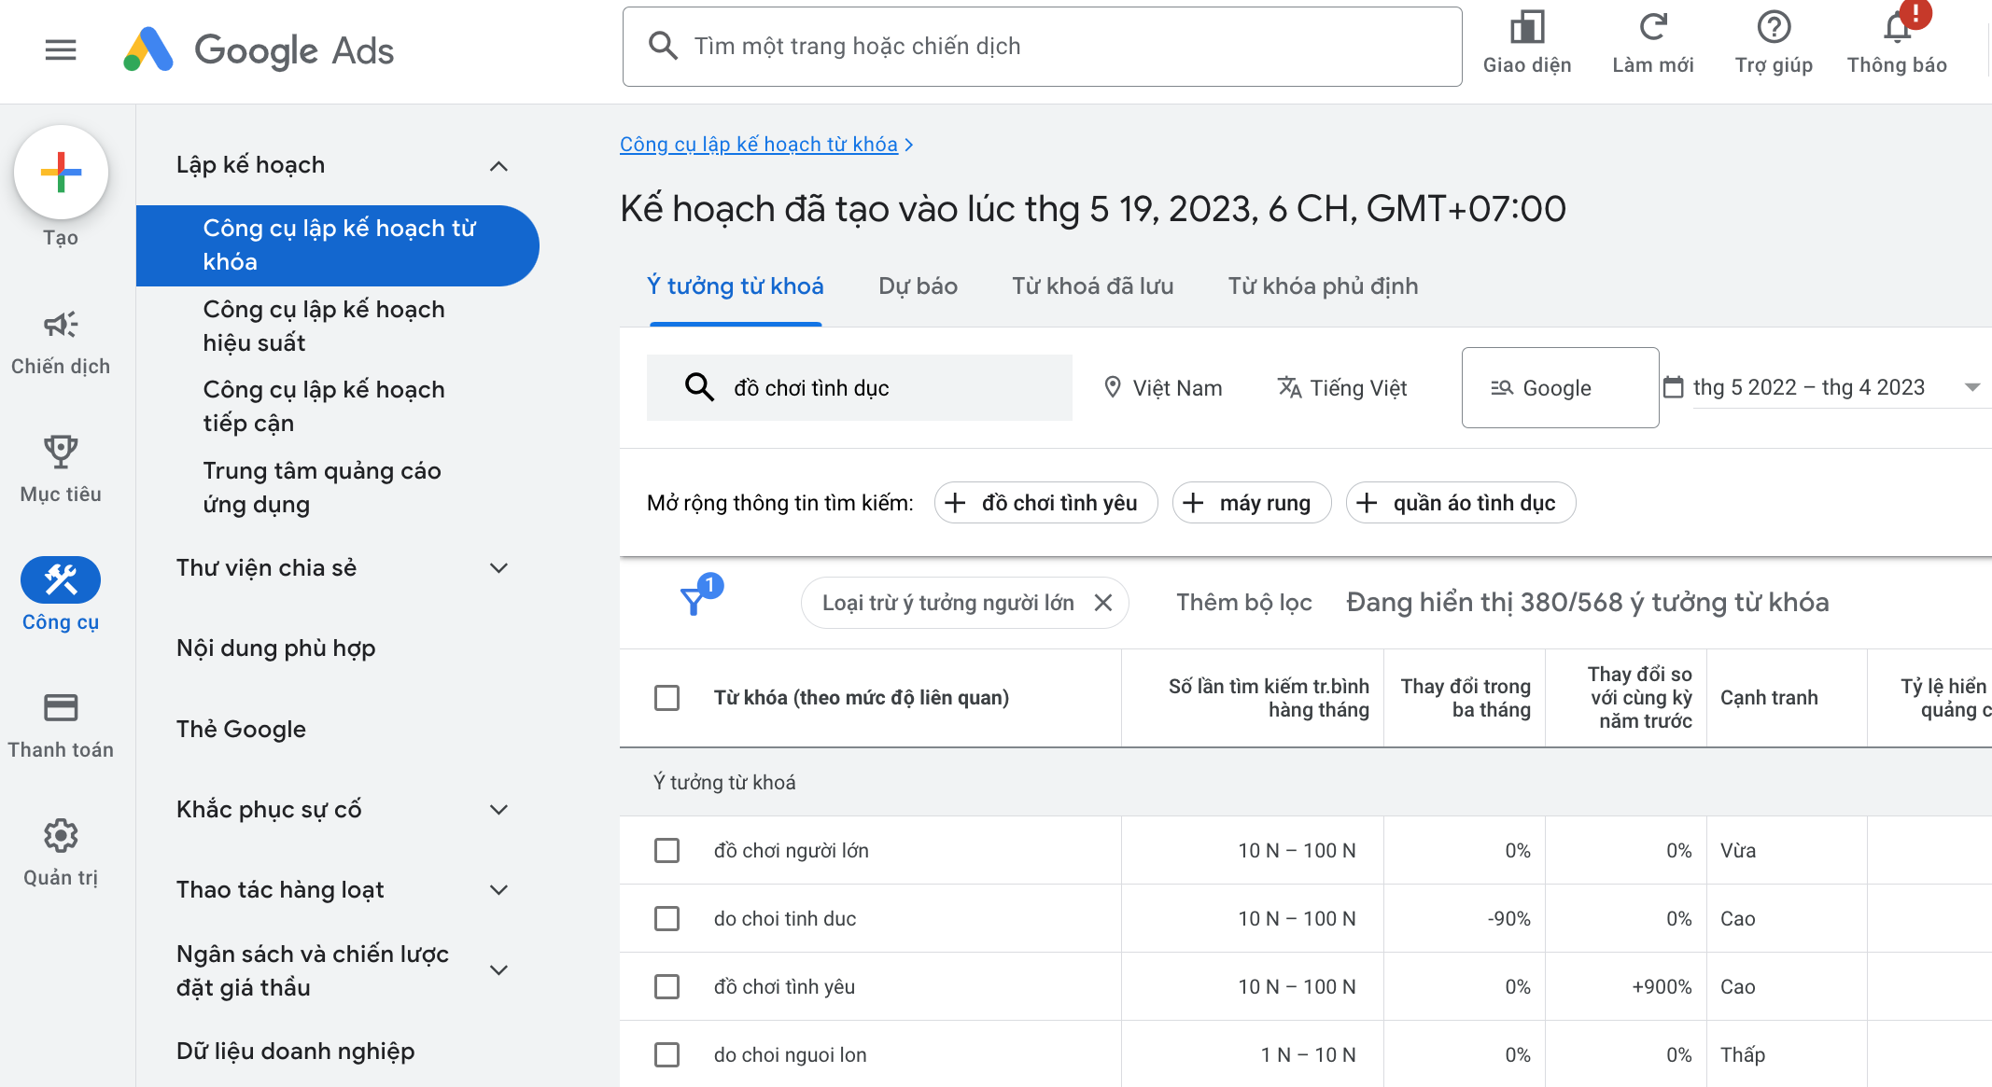Remove Loại trừ ý tưởng người lớn filter
The width and height of the screenshot is (1992, 1087).
click(x=1103, y=603)
